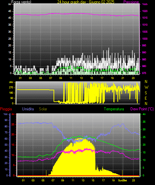This screenshot has width=155, height=185.
Task: Click the E compass label on wind direction
Action: coord(146,98)
